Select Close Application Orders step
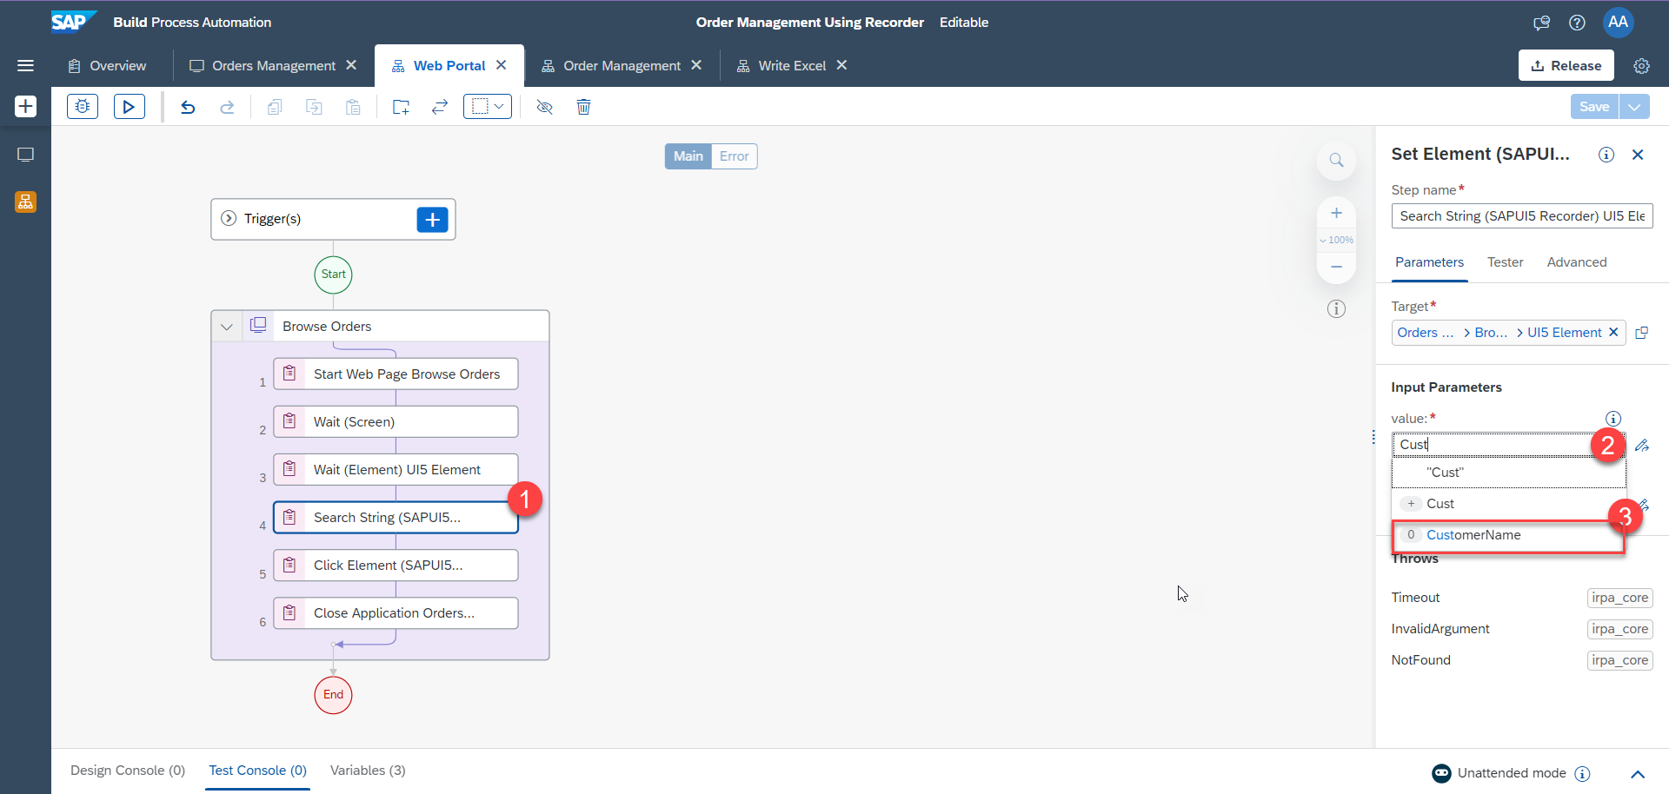1669x794 pixels. (396, 613)
